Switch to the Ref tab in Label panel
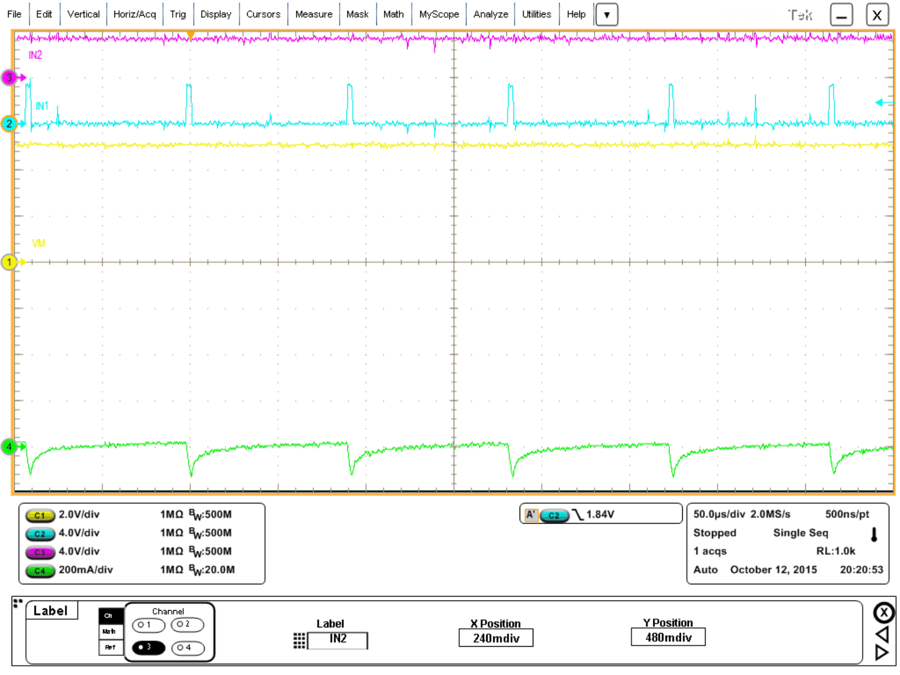The height and width of the screenshot is (675, 900). point(109,648)
